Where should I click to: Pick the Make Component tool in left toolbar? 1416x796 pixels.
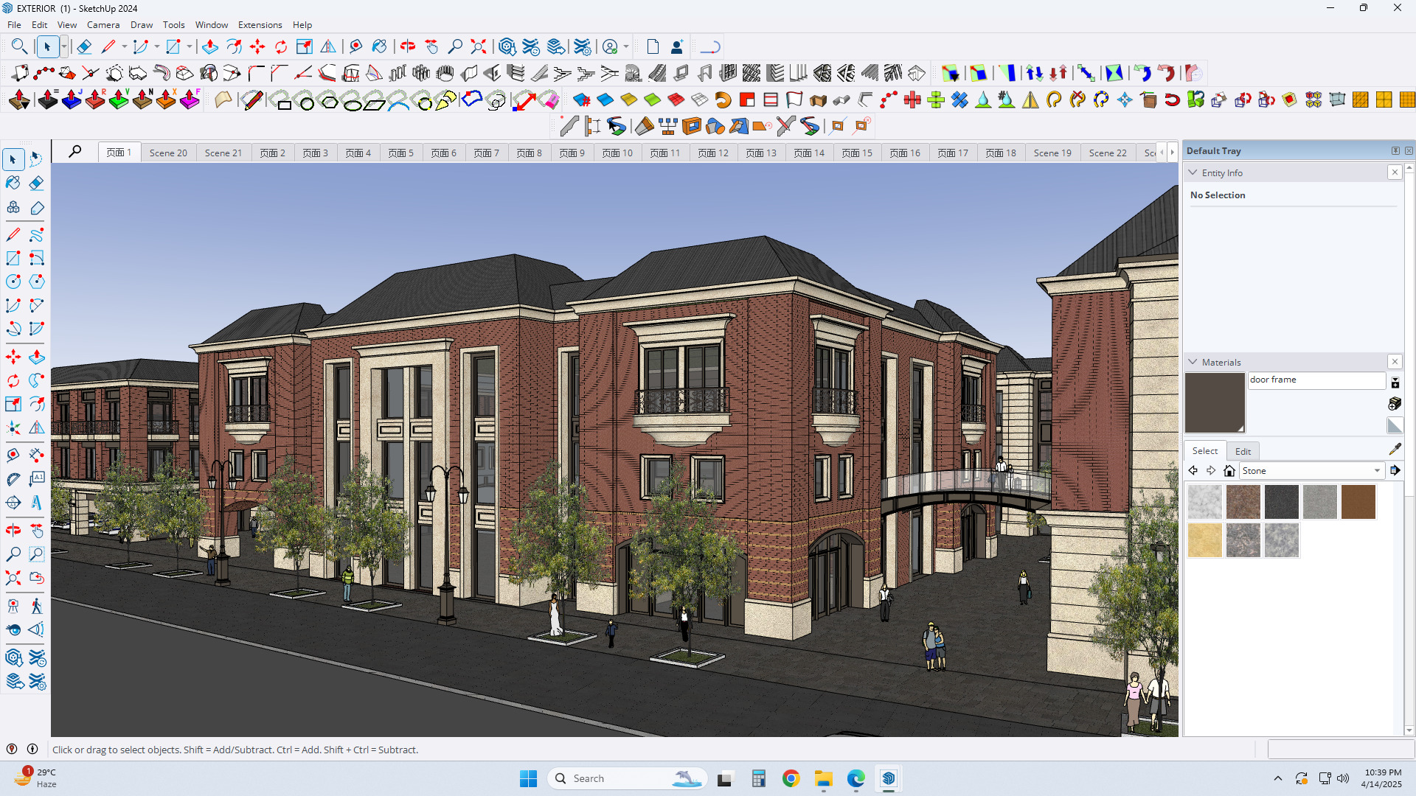pos(13,208)
